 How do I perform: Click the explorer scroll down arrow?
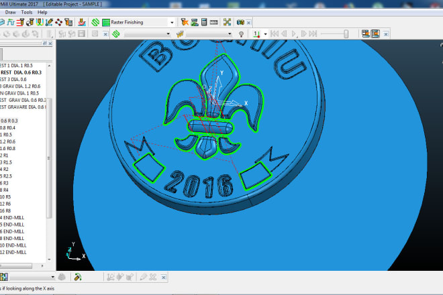coord(50,259)
